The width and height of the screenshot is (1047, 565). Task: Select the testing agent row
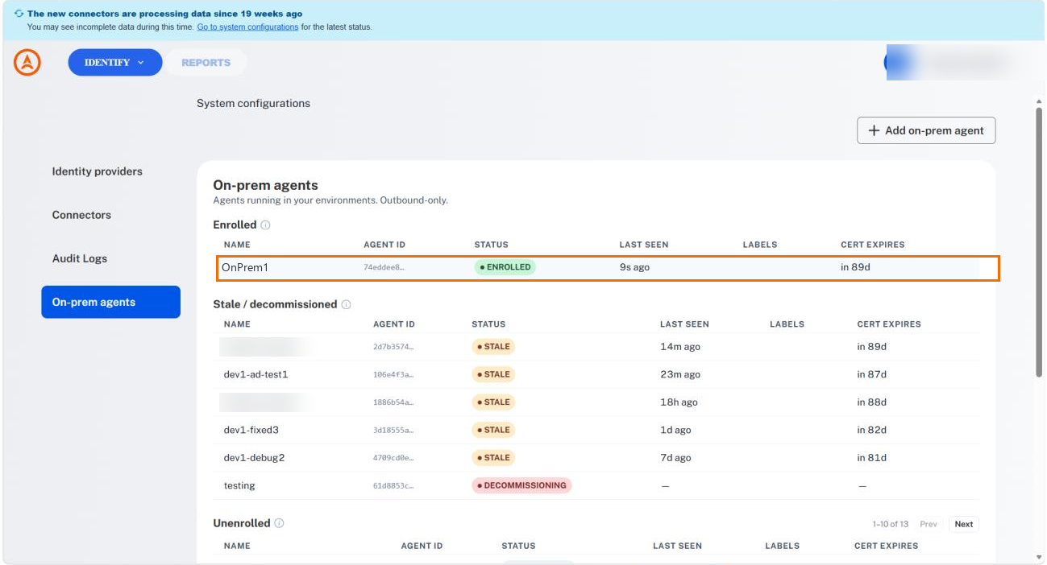(596, 485)
